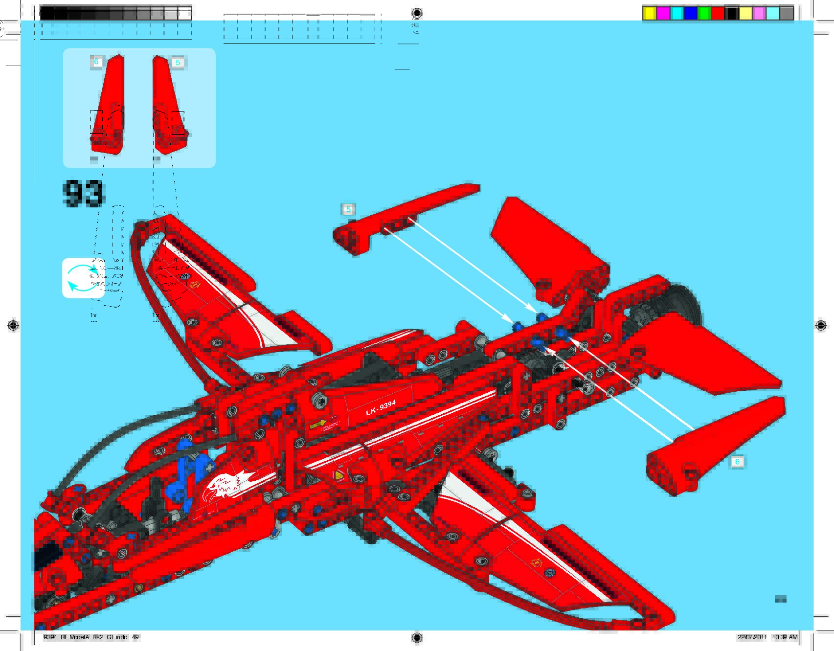The width and height of the screenshot is (834, 651).
Task: Click the right edge registration crosshair mark
Action: pos(820,325)
